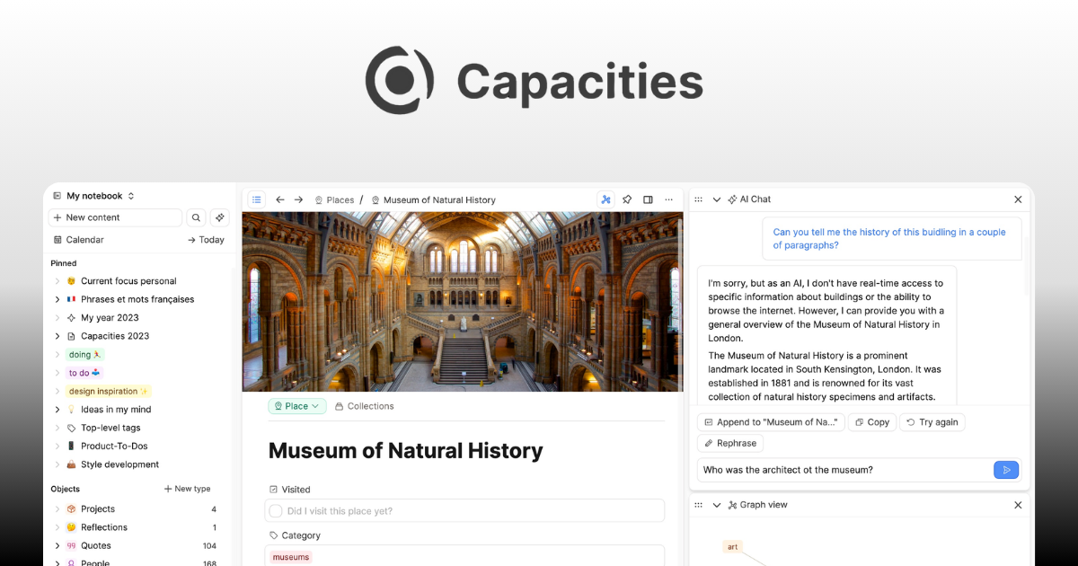Open Collections for this place
The image size is (1078, 566).
364,406
